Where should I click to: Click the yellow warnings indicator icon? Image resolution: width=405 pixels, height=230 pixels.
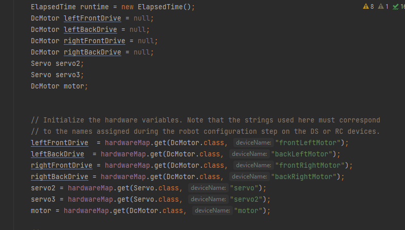(365, 7)
